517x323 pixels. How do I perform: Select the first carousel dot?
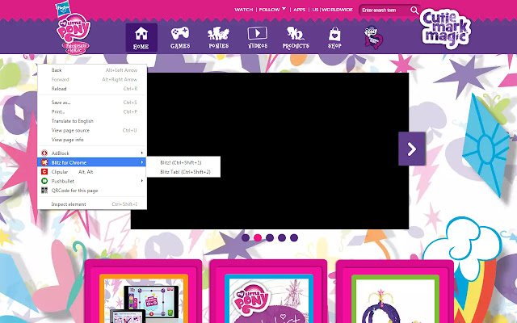click(246, 237)
